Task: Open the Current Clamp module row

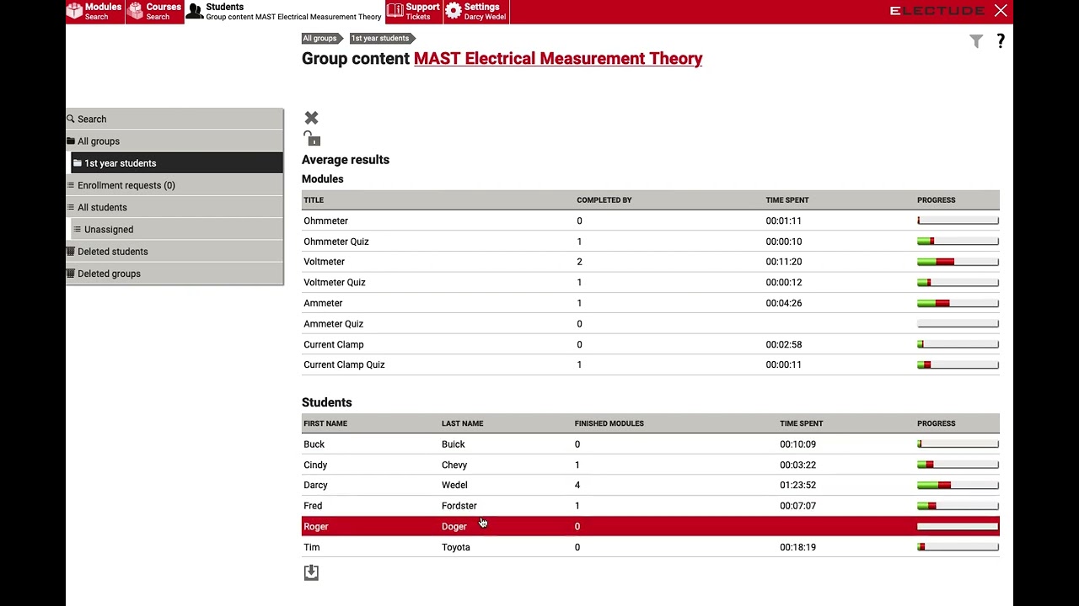Action: (x=651, y=344)
